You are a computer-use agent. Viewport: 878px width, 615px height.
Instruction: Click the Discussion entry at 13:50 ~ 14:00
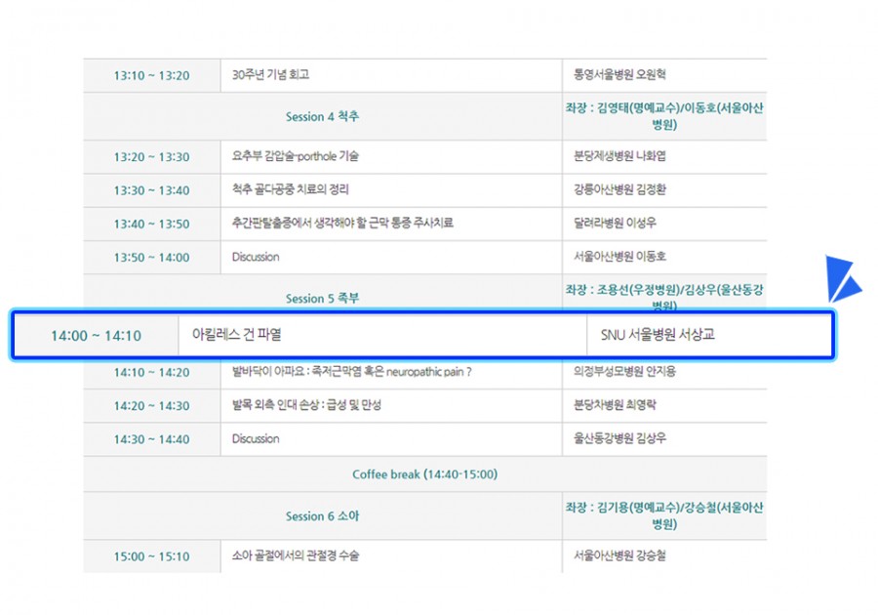click(256, 258)
